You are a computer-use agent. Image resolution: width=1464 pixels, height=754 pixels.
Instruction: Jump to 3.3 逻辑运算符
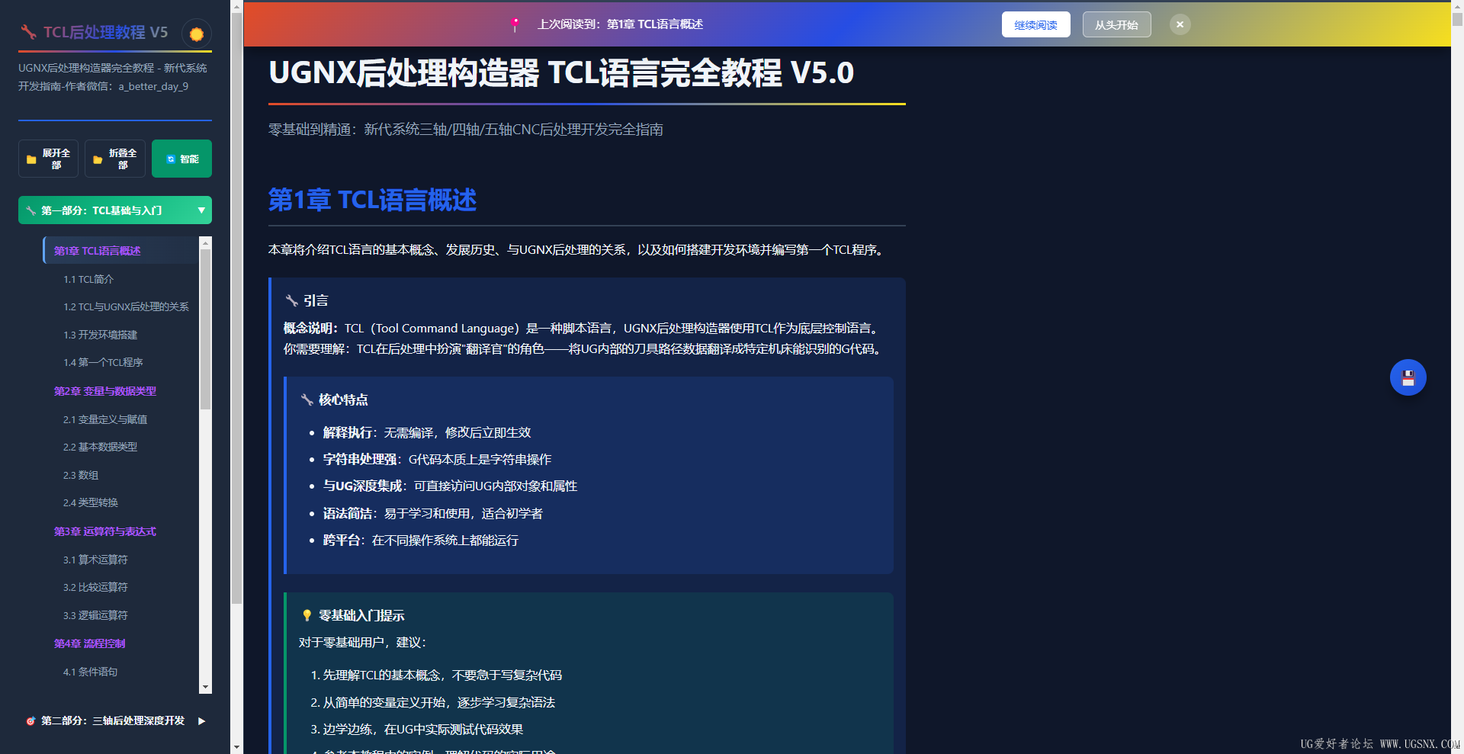pos(95,615)
